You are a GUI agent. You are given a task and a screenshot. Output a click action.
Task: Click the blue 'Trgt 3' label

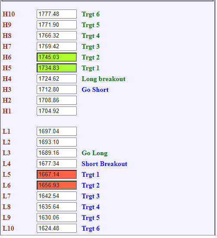[91, 196]
